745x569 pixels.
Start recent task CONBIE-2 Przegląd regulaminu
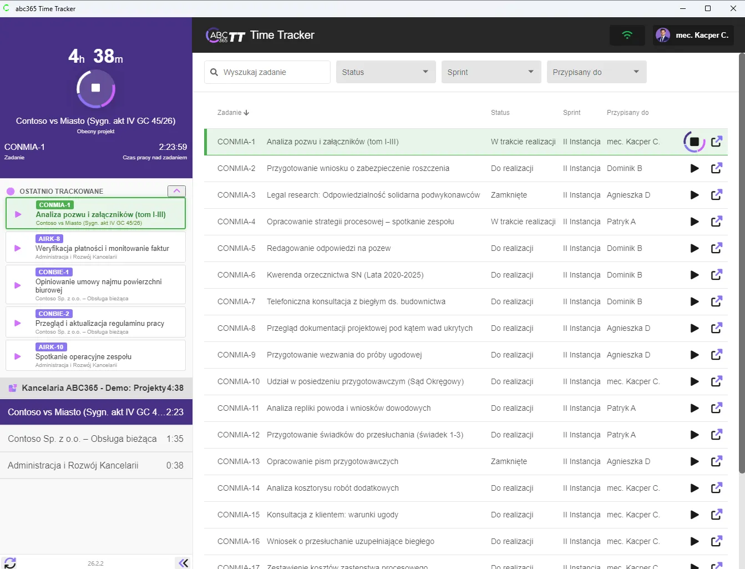point(18,323)
